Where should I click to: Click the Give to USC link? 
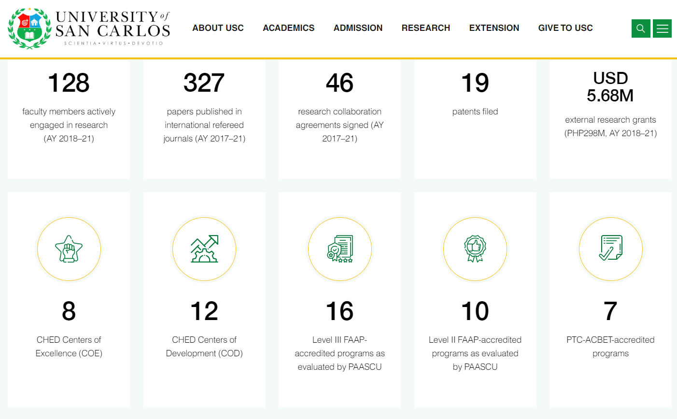(565, 28)
